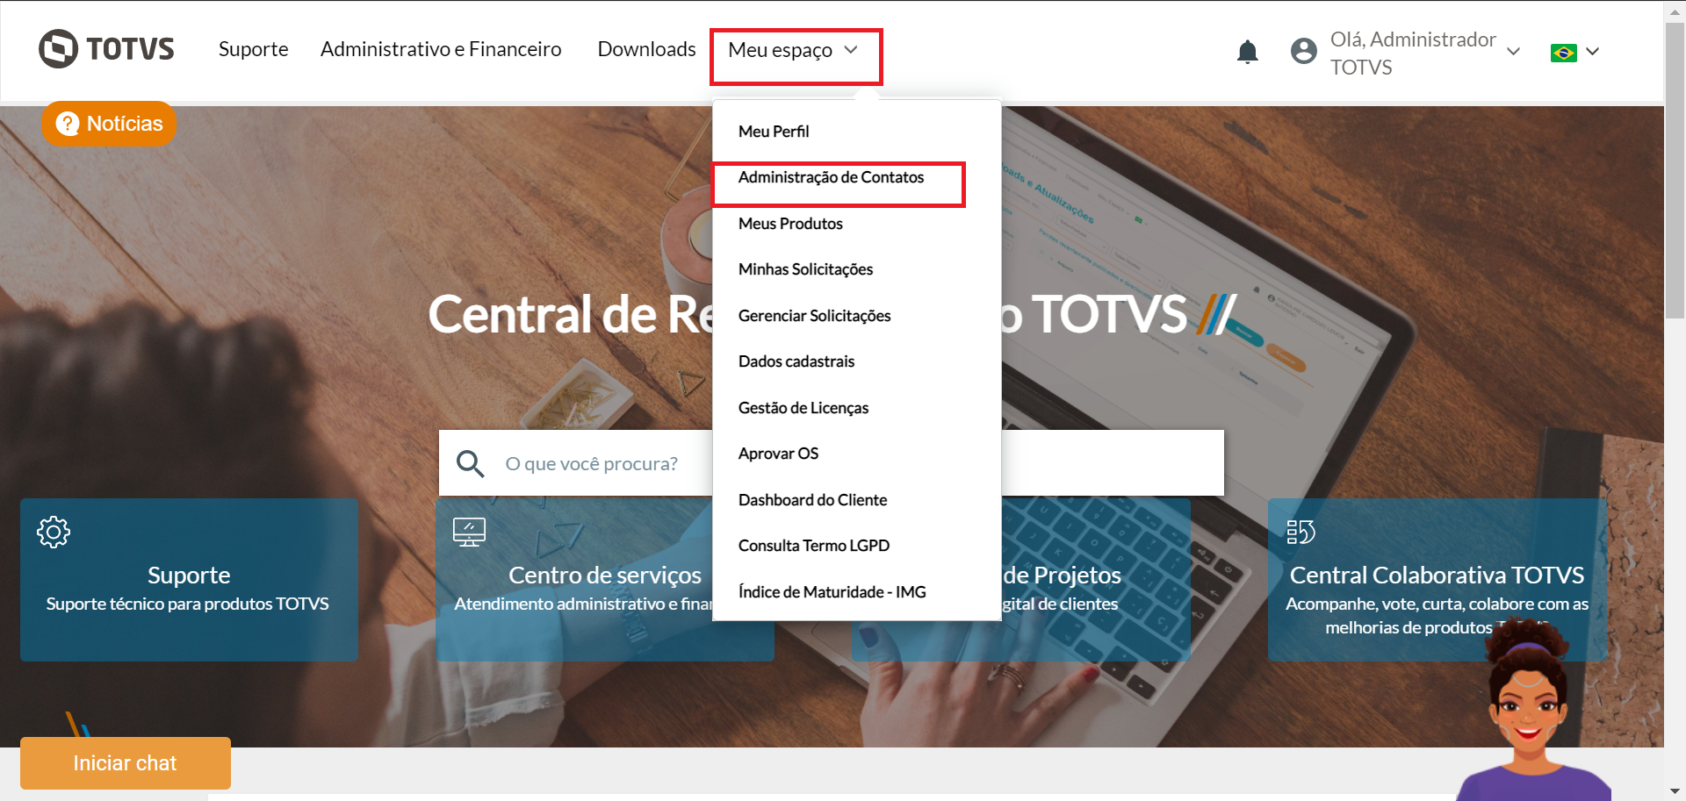Open Meu Perfil menu entry
1686x801 pixels.
[774, 131]
